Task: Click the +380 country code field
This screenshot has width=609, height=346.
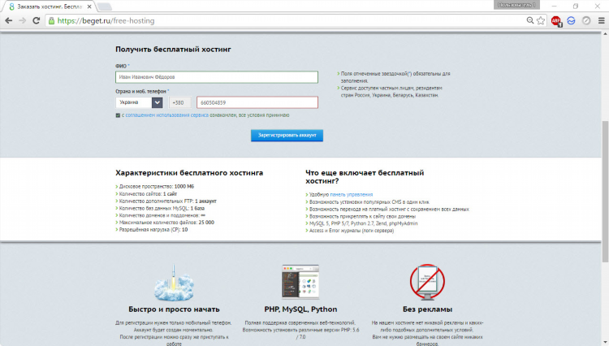Action: coord(179,102)
